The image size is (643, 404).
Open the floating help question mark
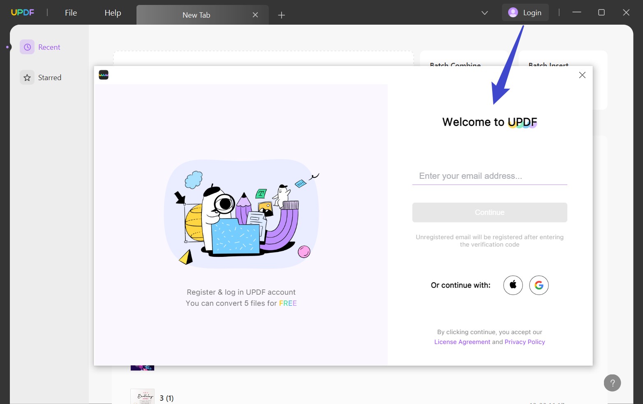612,383
